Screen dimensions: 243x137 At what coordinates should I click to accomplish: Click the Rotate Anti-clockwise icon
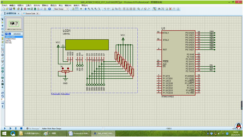point(3,96)
